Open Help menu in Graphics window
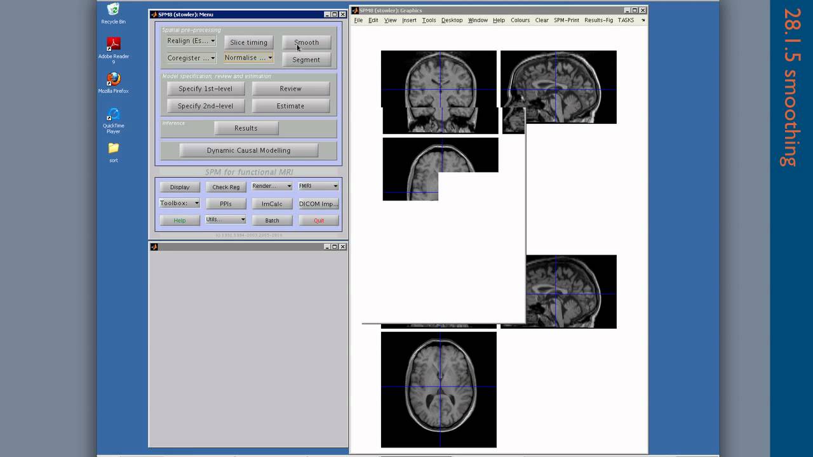The width and height of the screenshot is (813, 457). tap(499, 20)
